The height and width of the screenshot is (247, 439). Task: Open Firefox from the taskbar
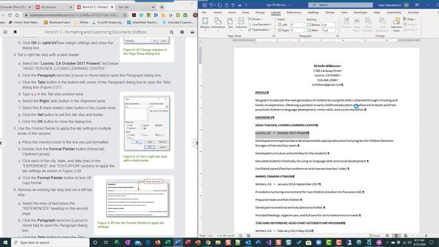[158, 242]
